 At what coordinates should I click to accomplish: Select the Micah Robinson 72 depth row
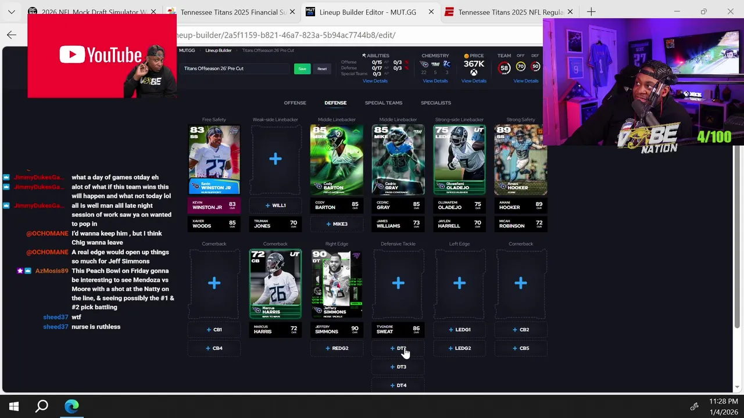pyautogui.click(x=521, y=224)
